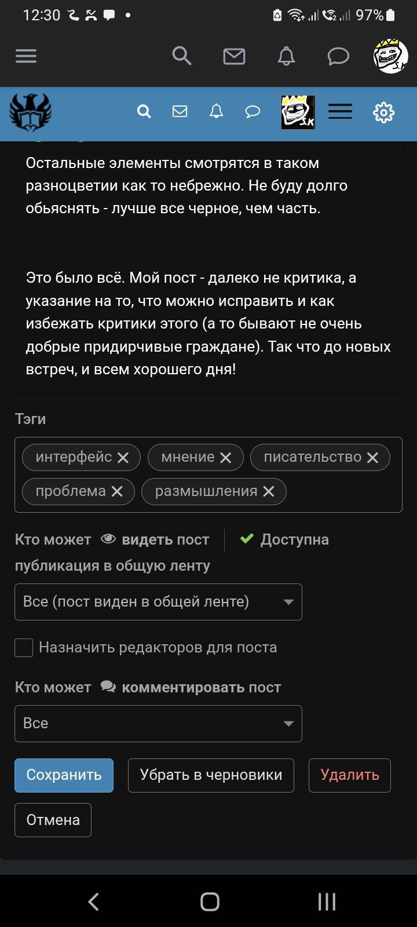Enable "Назначить редакторов для поста" checkbox
The height and width of the screenshot is (927, 417).
(x=24, y=648)
